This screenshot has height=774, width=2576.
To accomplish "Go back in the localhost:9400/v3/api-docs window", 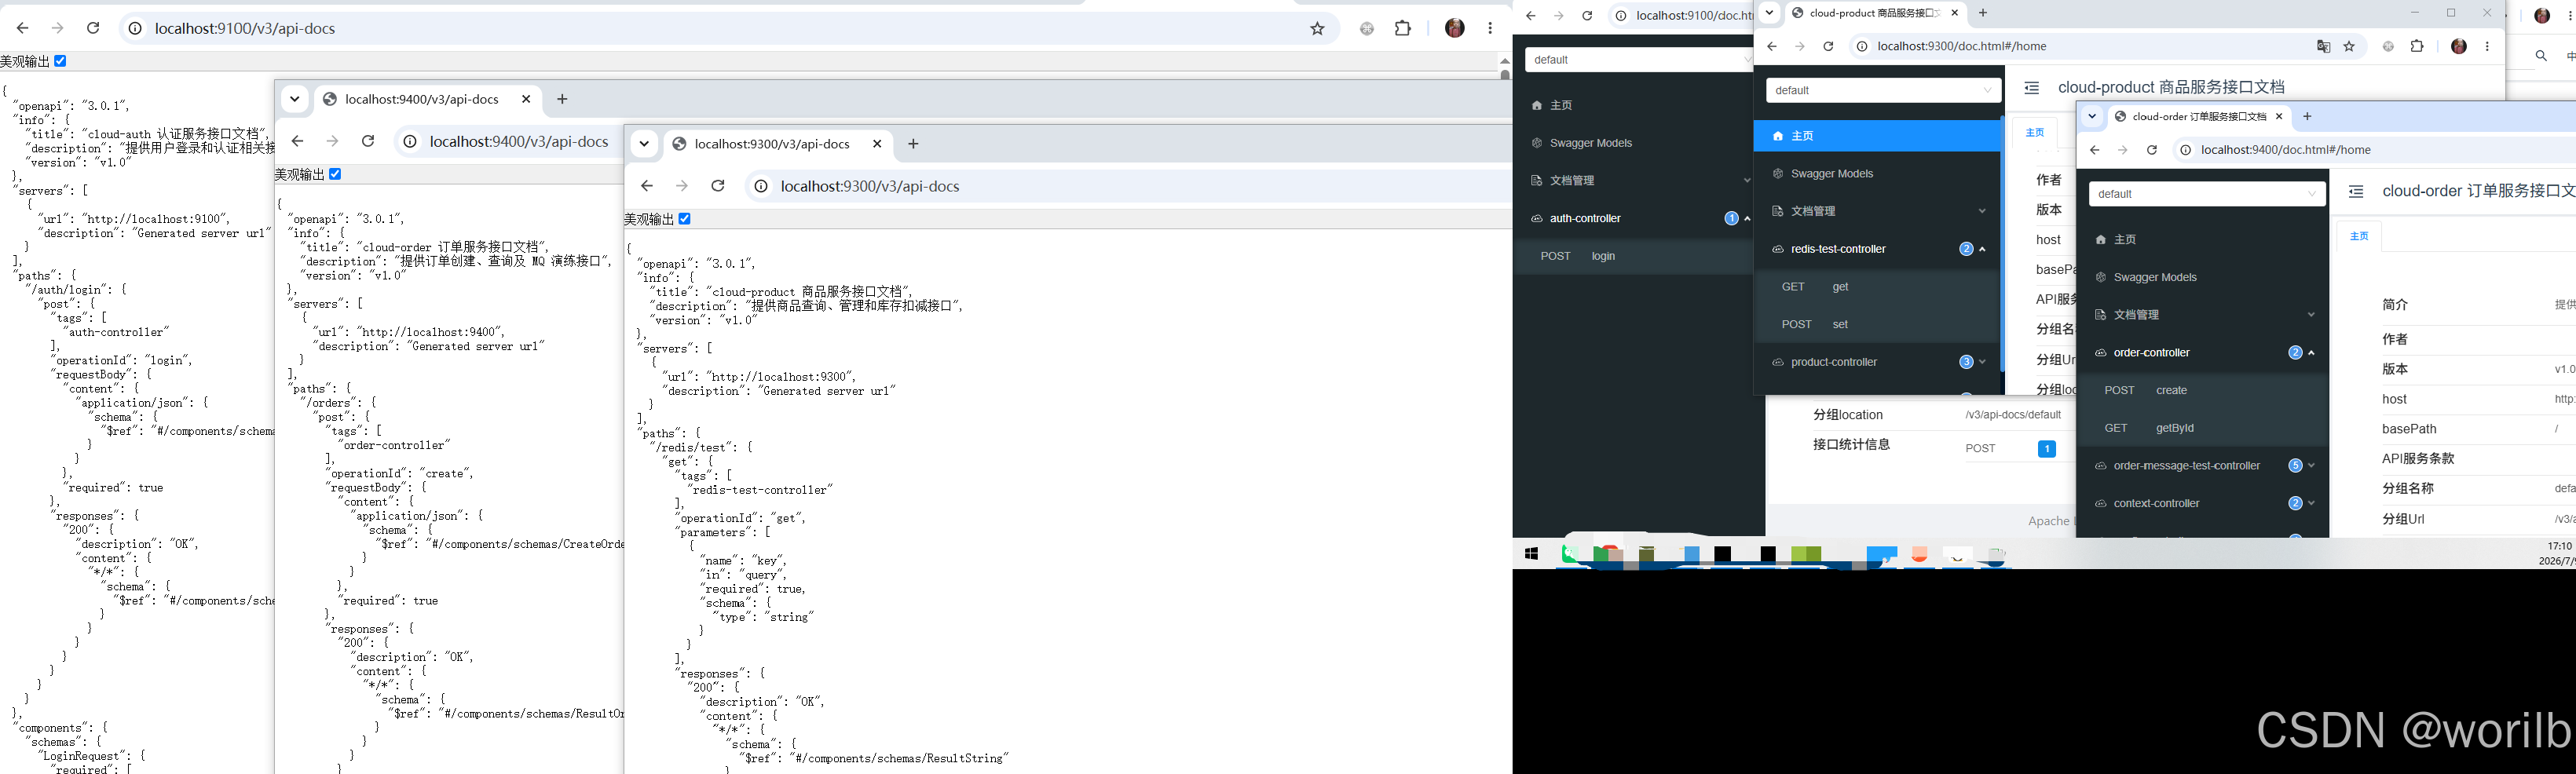I will click(x=297, y=141).
